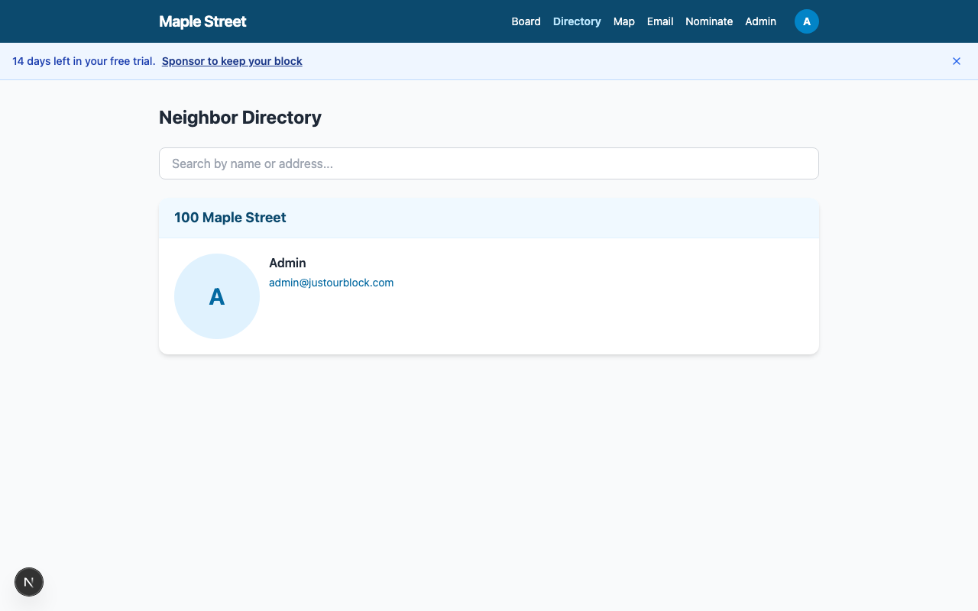Click the Admin member's avatar circle
The image size is (978, 611).
pos(217,296)
